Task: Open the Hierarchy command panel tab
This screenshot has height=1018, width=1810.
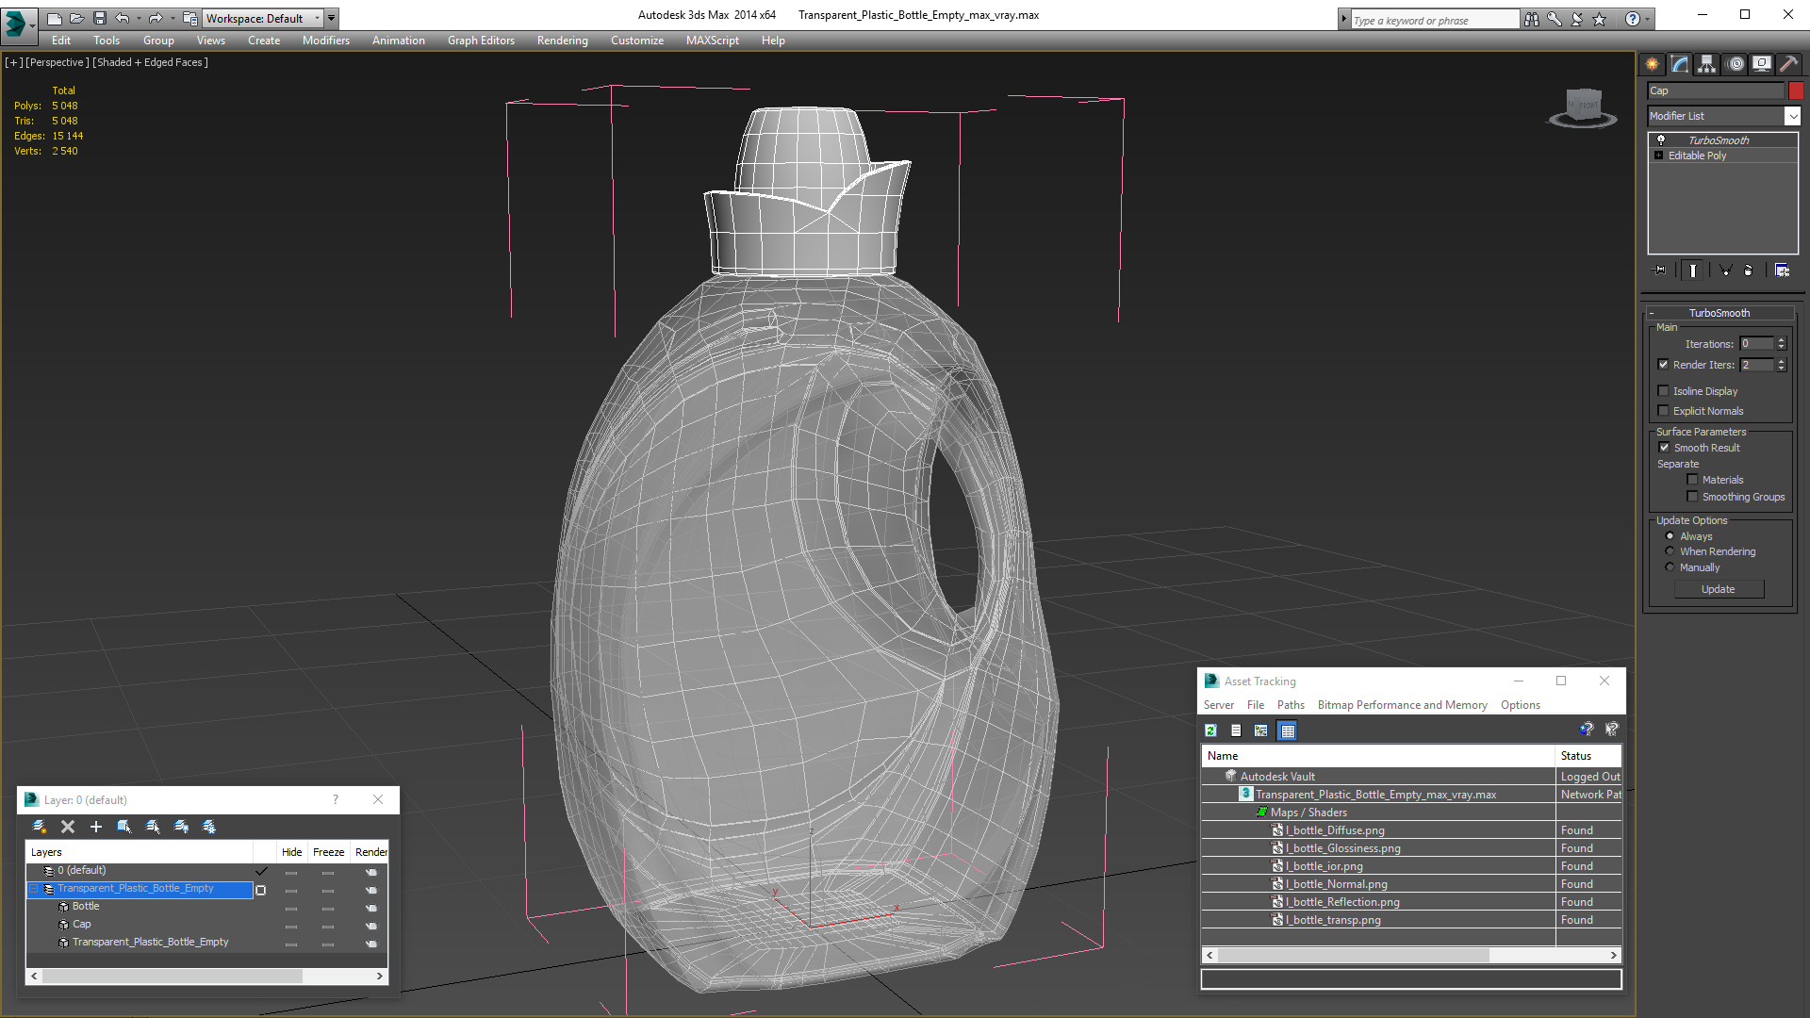Action: pyautogui.click(x=1706, y=64)
